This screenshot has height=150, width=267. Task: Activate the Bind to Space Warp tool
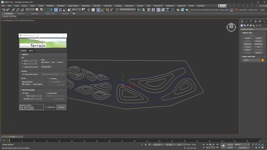point(22,10)
